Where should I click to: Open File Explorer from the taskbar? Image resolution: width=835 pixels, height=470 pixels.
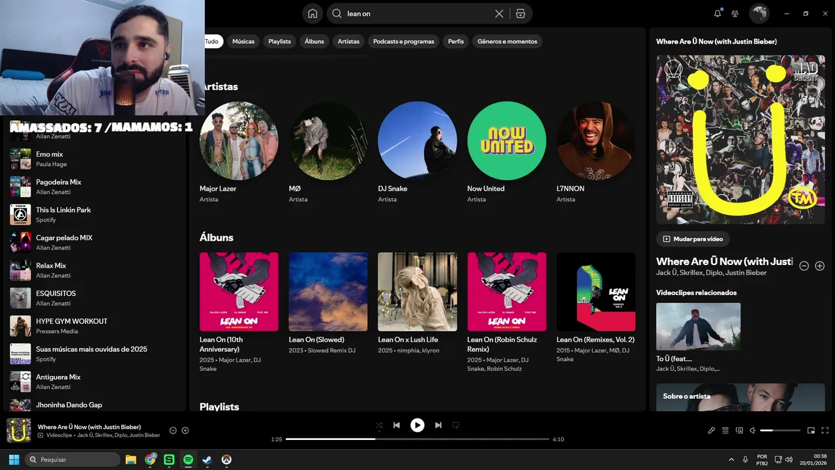[130, 460]
